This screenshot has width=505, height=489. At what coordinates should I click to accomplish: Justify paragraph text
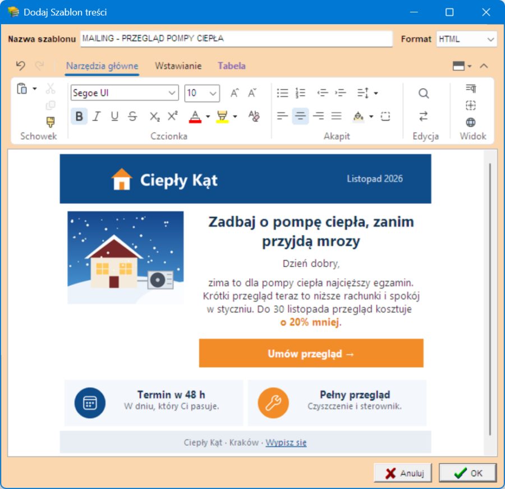coord(336,116)
